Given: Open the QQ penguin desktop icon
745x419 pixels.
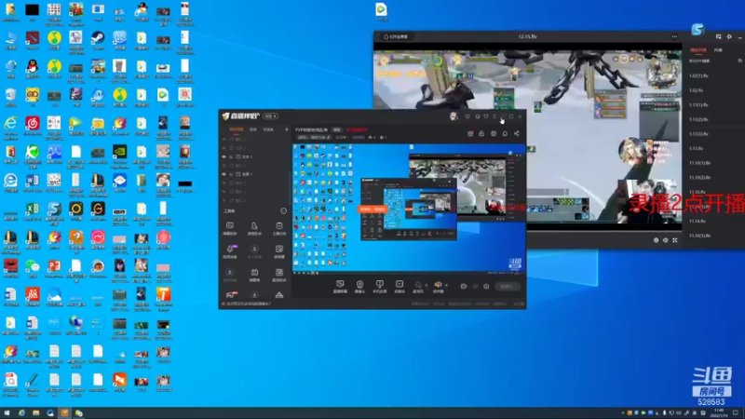Looking at the screenshot, I should click(x=33, y=68).
